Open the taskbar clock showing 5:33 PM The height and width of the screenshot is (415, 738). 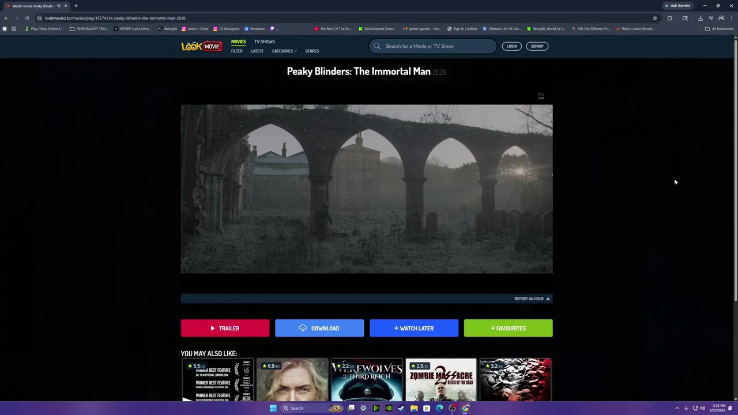coord(718,408)
